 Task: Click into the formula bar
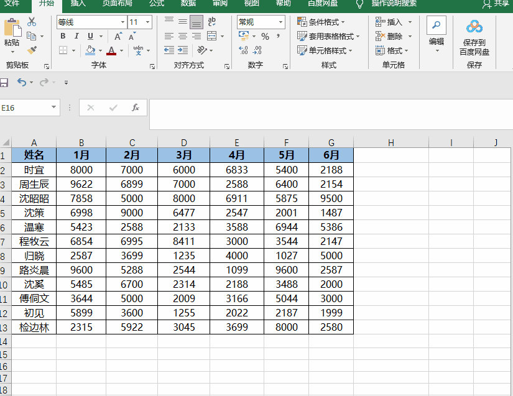coord(331,114)
